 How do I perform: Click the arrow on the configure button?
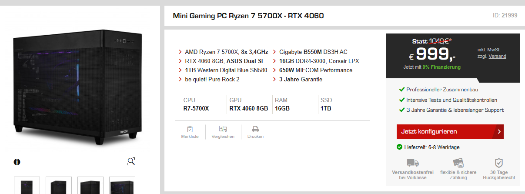coord(499,131)
